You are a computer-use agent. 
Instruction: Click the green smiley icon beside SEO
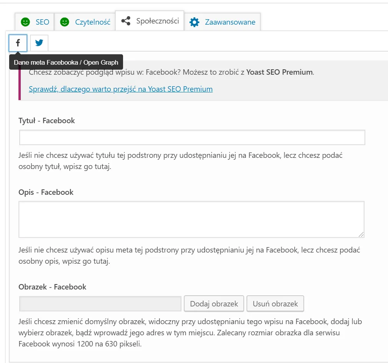coord(25,22)
